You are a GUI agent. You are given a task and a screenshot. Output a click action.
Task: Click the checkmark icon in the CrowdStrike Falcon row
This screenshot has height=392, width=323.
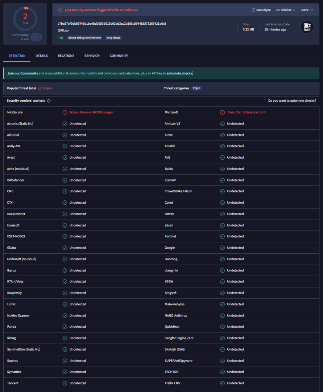pyautogui.click(x=222, y=191)
